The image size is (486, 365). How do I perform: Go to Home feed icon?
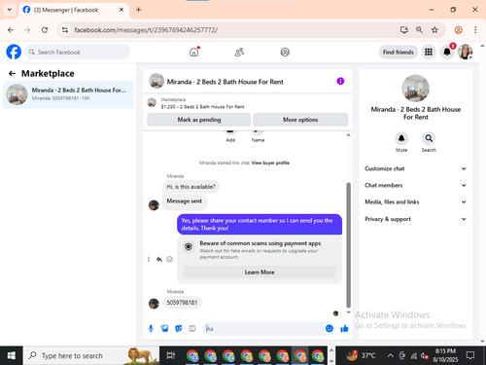(x=193, y=52)
